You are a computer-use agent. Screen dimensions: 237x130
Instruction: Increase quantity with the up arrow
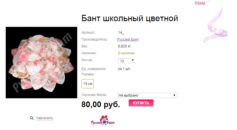click(133, 60)
